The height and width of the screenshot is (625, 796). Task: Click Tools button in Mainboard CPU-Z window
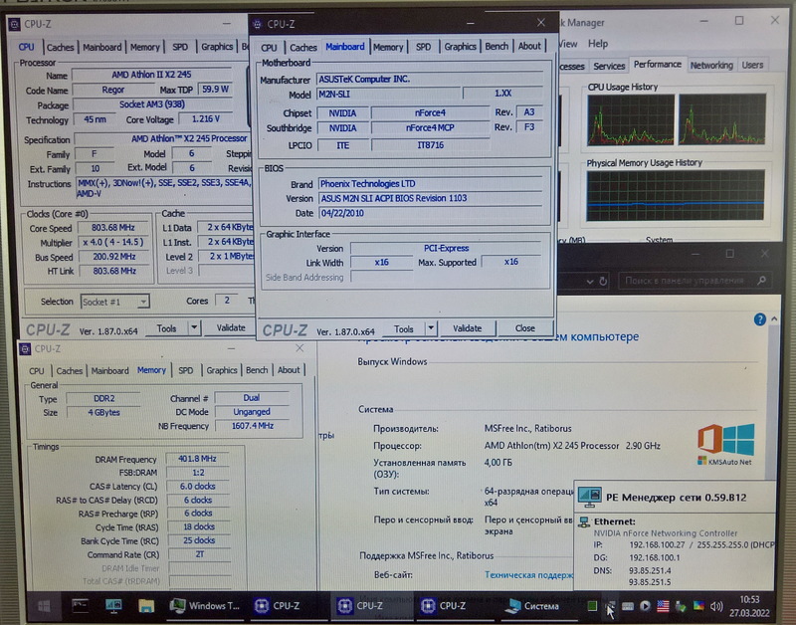click(404, 329)
